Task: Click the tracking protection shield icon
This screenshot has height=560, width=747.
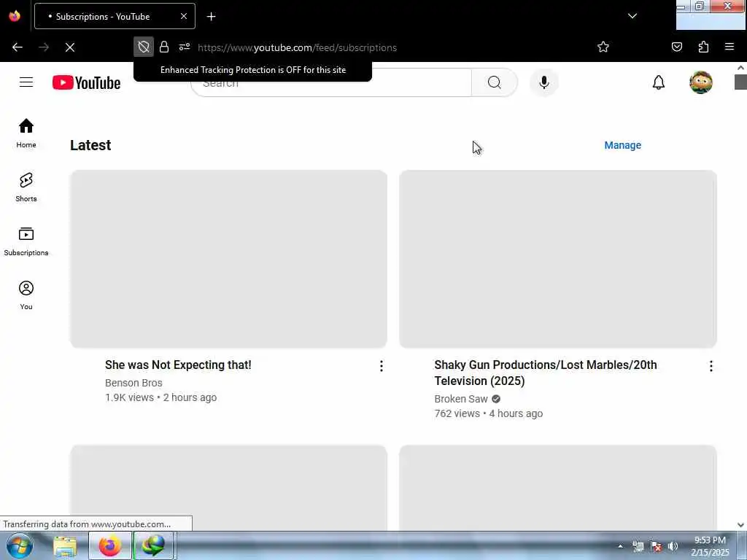Action: click(144, 47)
